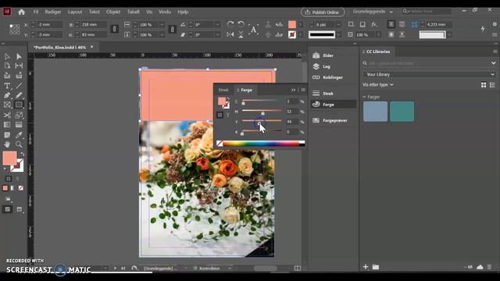Screen dimensions: 500x281
Task: Click the Publish Online button
Action: pyautogui.click(x=323, y=12)
